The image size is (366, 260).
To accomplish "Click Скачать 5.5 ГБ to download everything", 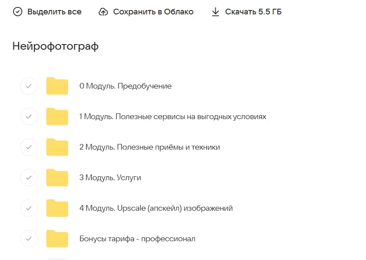I will pos(252,12).
